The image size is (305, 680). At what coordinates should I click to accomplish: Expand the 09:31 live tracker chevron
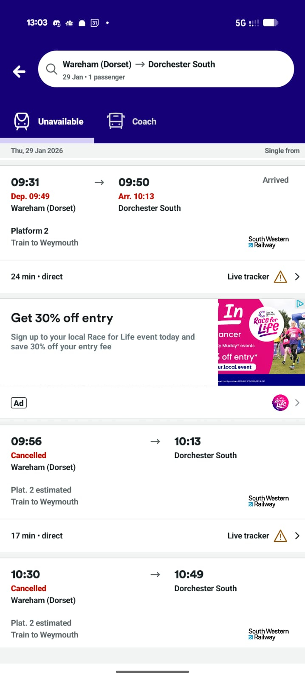(x=297, y=277)
